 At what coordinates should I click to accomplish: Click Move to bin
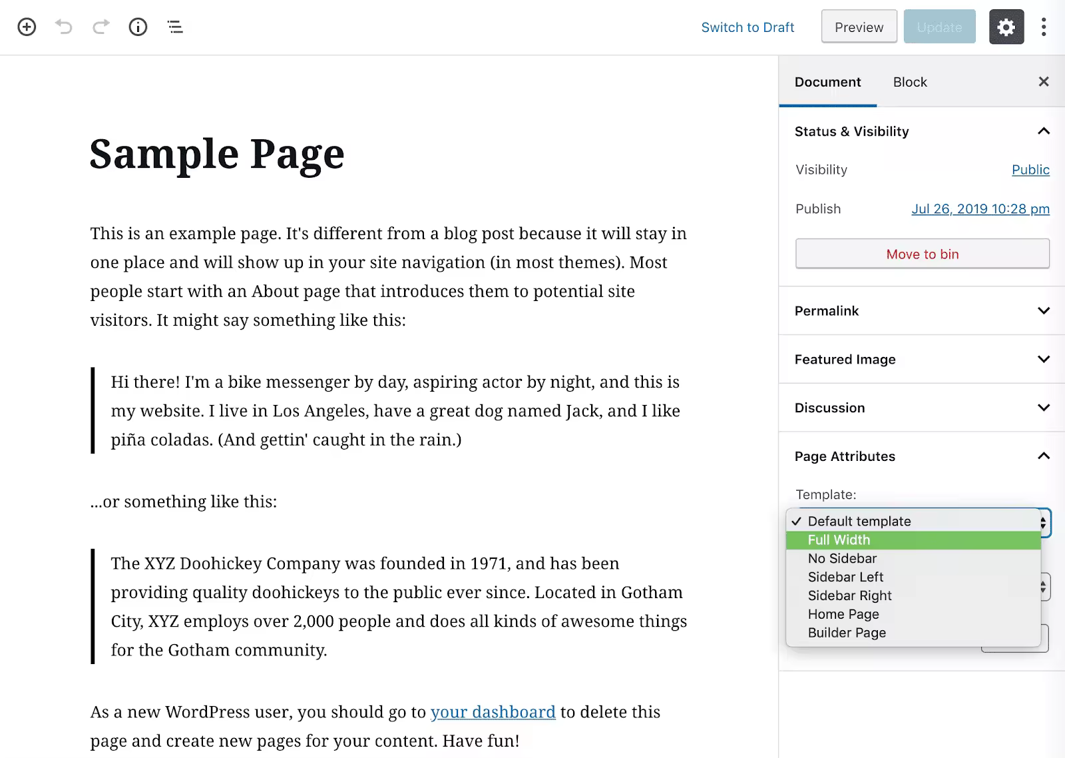(x=923, y=254)
